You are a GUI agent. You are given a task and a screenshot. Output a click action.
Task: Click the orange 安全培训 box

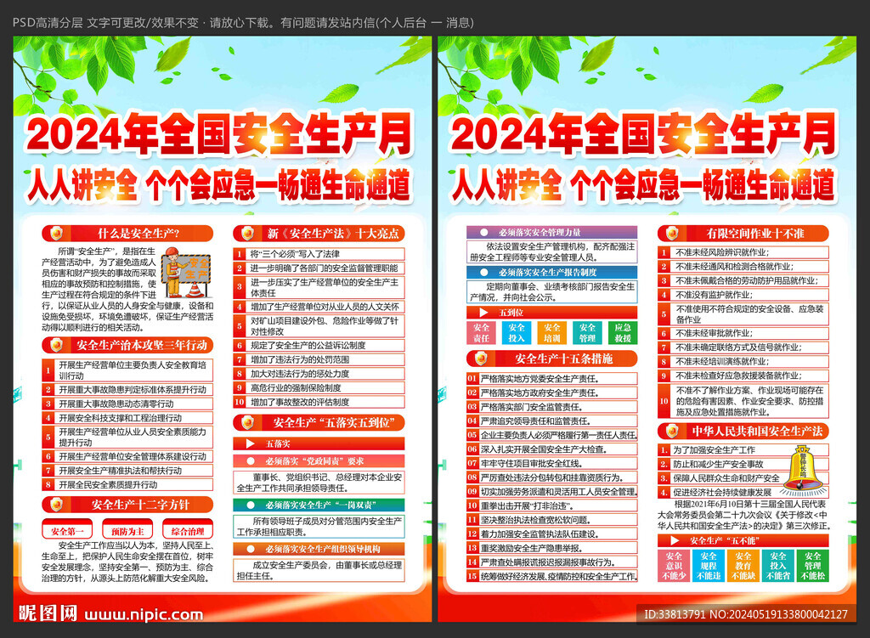tap(552, 333)
